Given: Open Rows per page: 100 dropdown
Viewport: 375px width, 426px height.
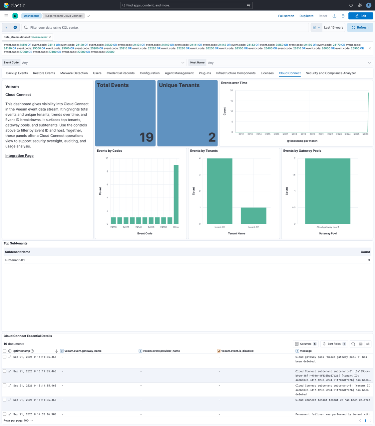Looking at the screenshot, I should pos(18,421).
